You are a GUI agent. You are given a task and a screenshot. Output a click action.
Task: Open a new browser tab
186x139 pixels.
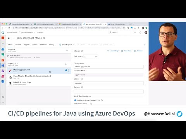pos(134,24)
